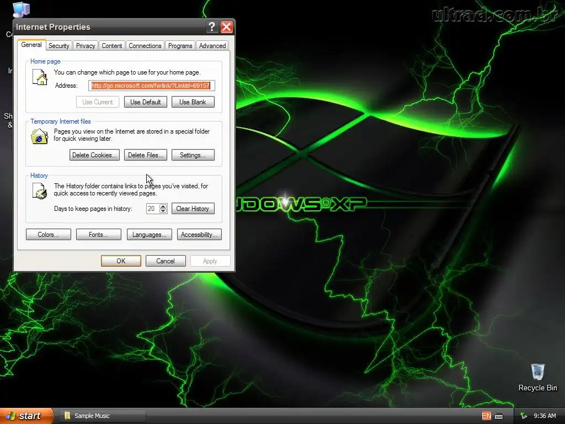
Task: Go to the Connections tab
Action: point(145,46)
